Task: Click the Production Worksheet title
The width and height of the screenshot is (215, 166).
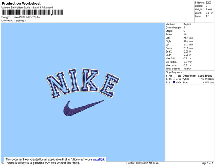Action: 18,3
